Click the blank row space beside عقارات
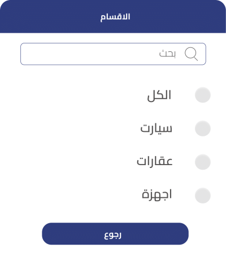The image size is (226, 257). click(77, 162)
